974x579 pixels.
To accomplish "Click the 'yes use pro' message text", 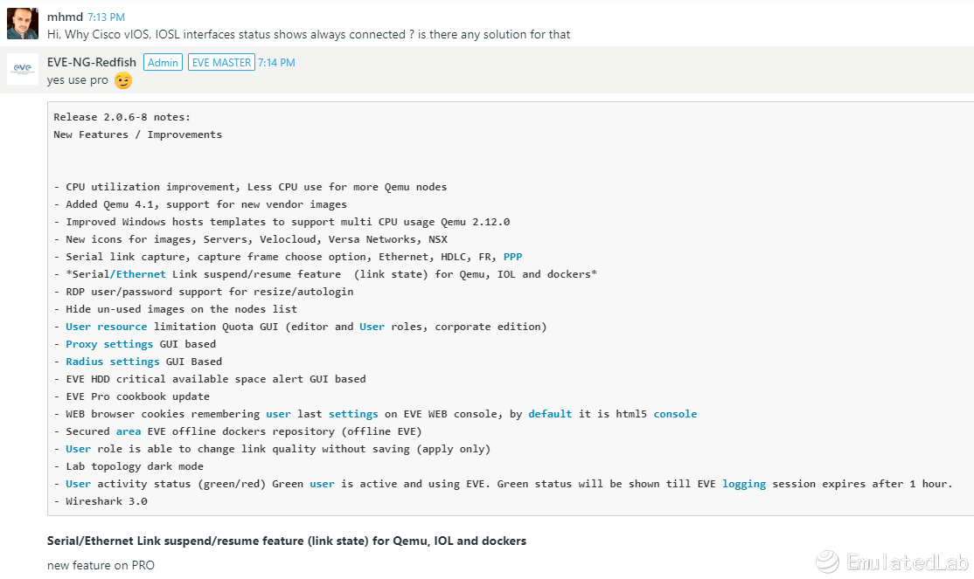I will click(x=78, y=80).
